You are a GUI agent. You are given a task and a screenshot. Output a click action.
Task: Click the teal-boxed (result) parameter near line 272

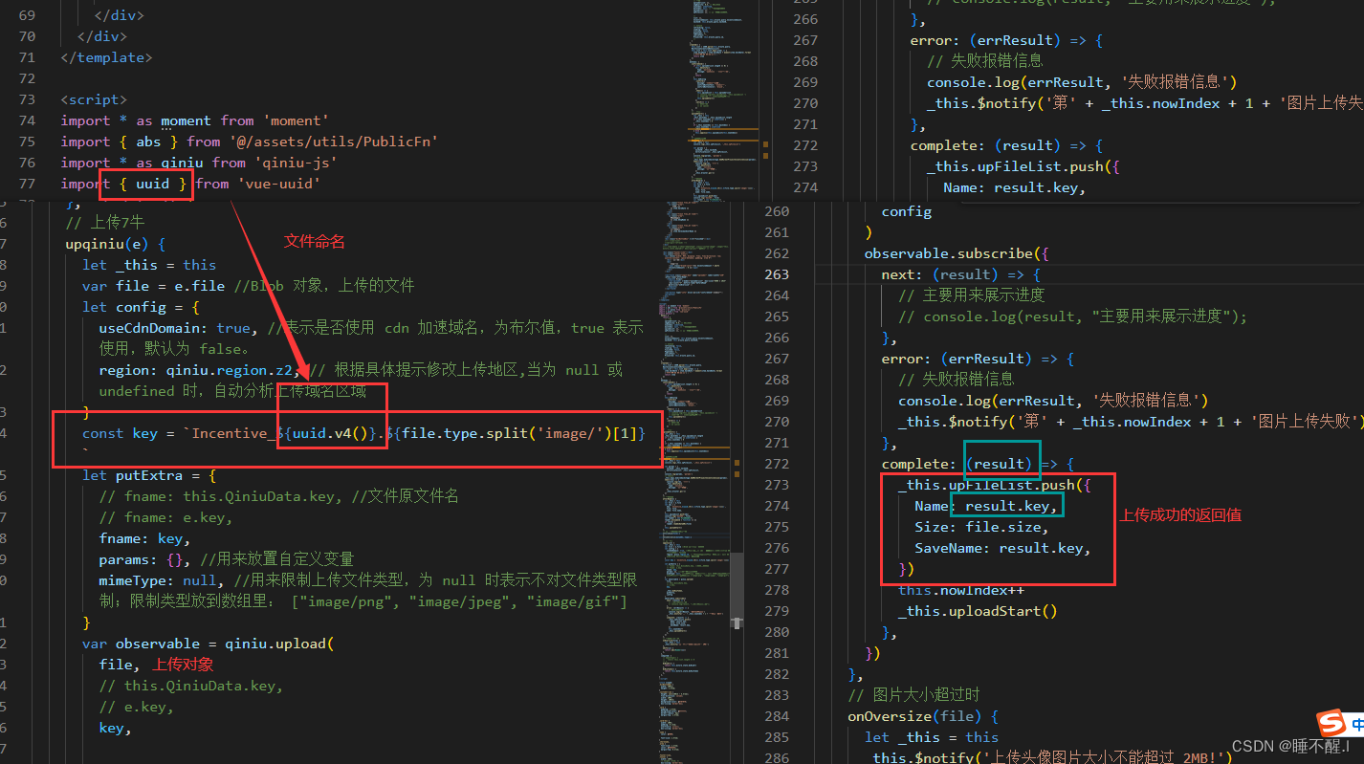tap(1001, 463)
